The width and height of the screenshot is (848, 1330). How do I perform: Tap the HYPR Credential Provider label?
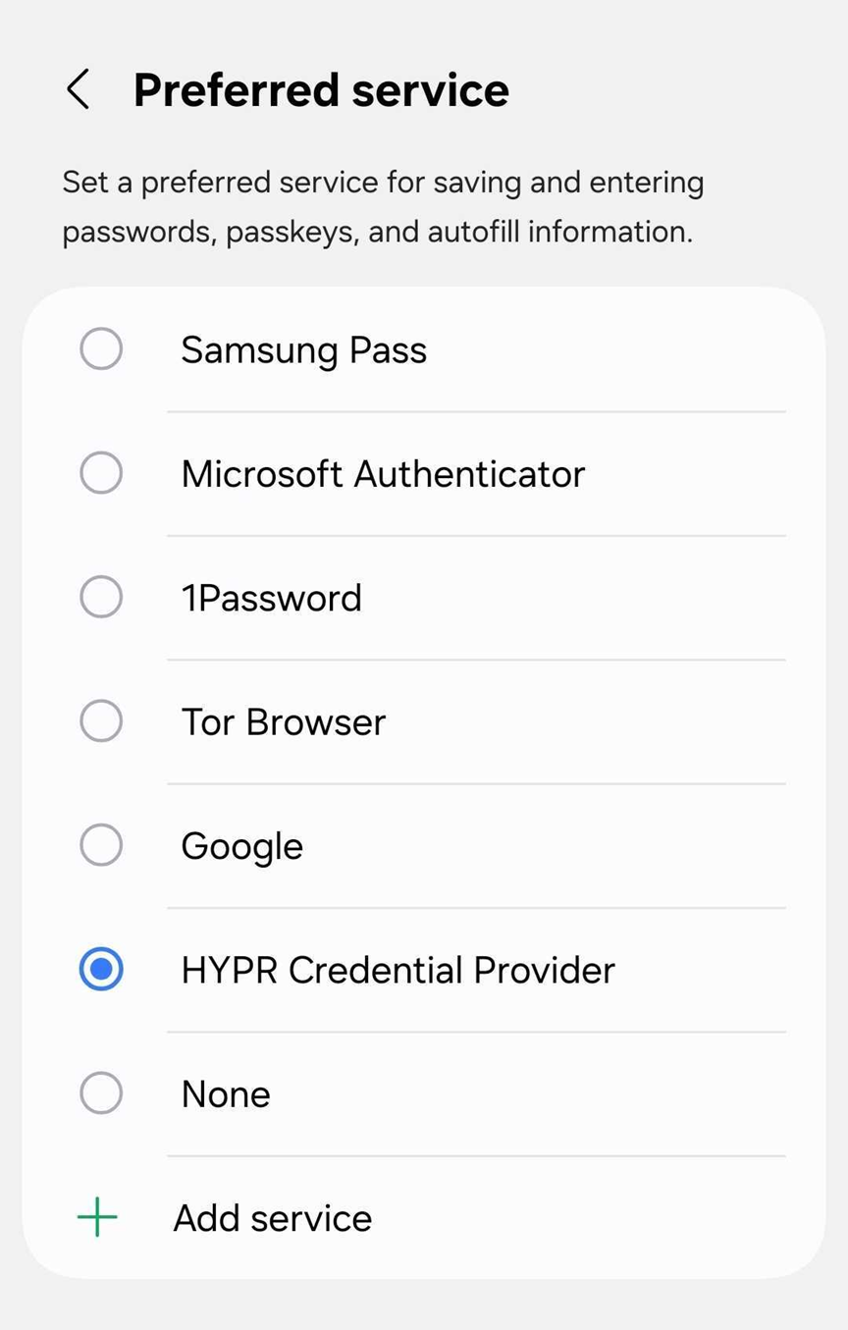coord(397,970)
